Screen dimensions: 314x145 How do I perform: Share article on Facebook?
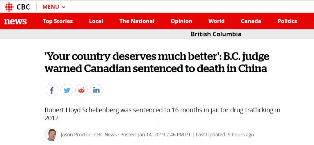52,90
